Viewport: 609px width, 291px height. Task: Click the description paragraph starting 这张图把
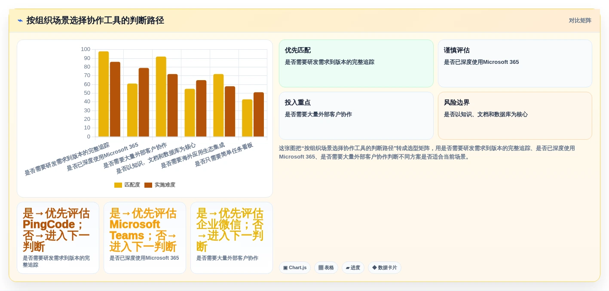[x=427, y=152]
